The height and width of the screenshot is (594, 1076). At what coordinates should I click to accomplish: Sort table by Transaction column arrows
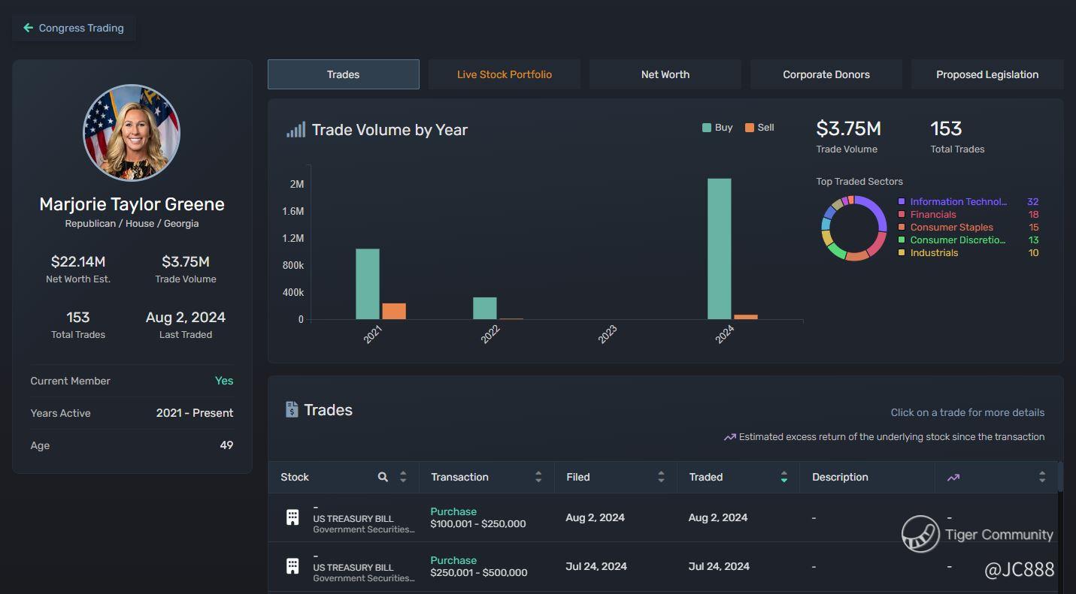click(x=538, y=477)
